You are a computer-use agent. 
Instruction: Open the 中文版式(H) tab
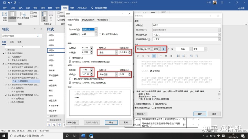[103, 20]
